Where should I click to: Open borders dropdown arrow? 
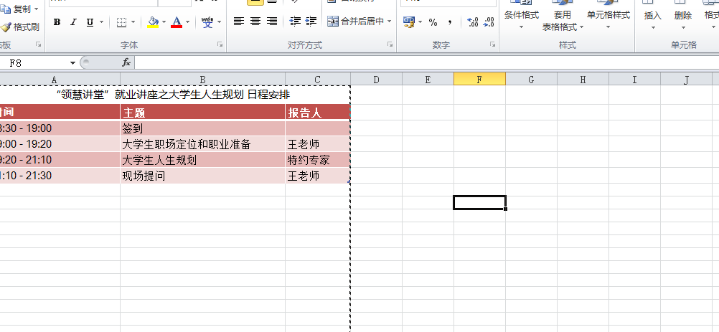pyautogui.click(x=133, y=22)
